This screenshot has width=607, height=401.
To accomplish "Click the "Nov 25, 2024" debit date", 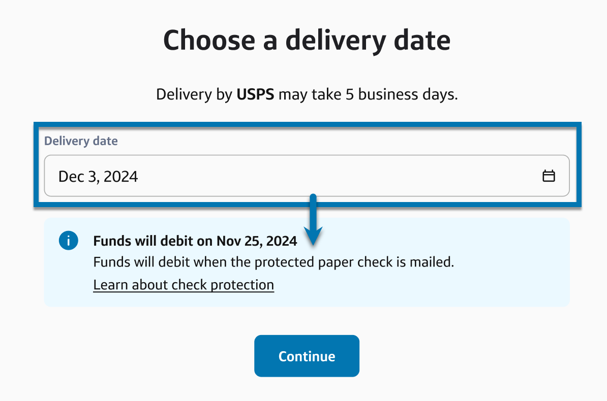I will click(257, 241).
